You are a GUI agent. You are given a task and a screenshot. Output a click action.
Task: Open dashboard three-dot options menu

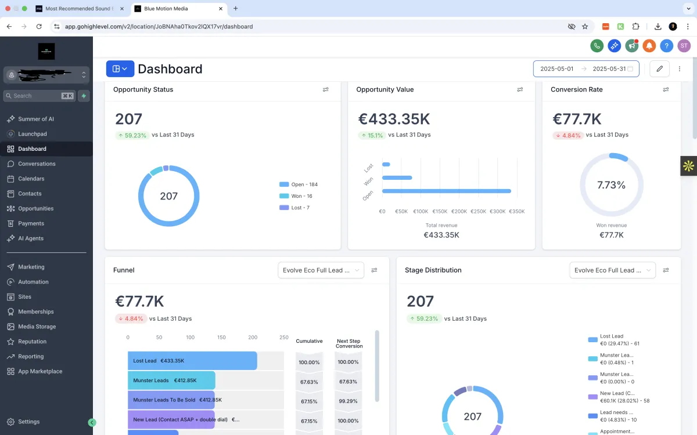click(x=680, y=69)
